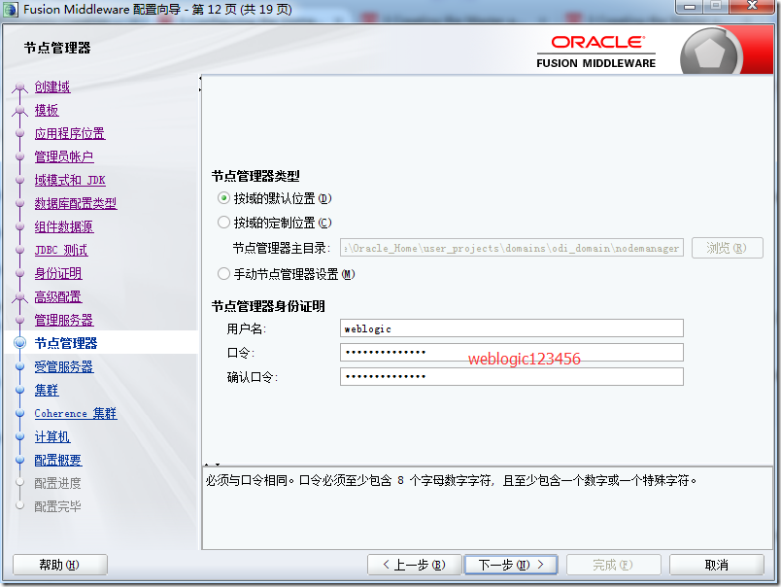Click the 浏览 browse button
781x587 pixels.
coord(728,248)
